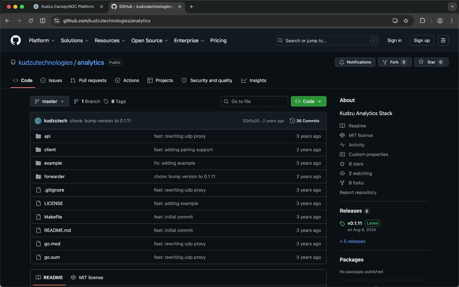The image size is (459, 287).
Task: Open the appearance settings icon next to Sign up
Action: [443, 40]
